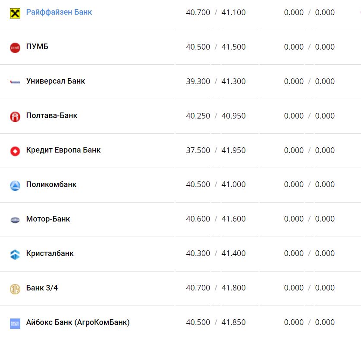Click the Банк 3/4 logo icon
The height and width of the screenshot is (337, 361).
15,289
